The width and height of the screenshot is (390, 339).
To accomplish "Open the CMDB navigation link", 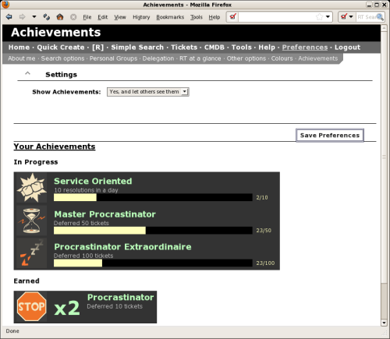I will pos(214,48).
